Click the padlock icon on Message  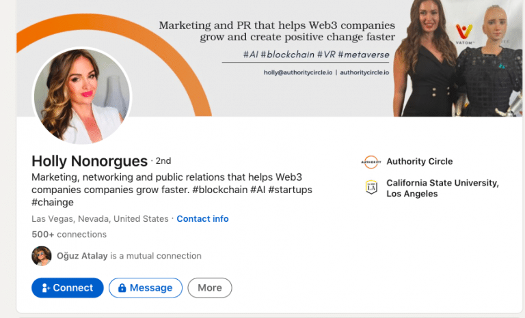point(122,288)
